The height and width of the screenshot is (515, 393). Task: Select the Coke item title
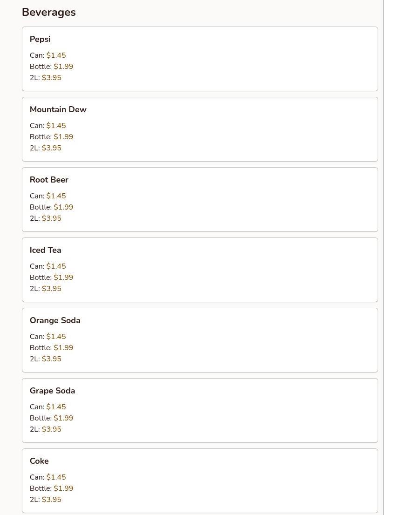39,461
